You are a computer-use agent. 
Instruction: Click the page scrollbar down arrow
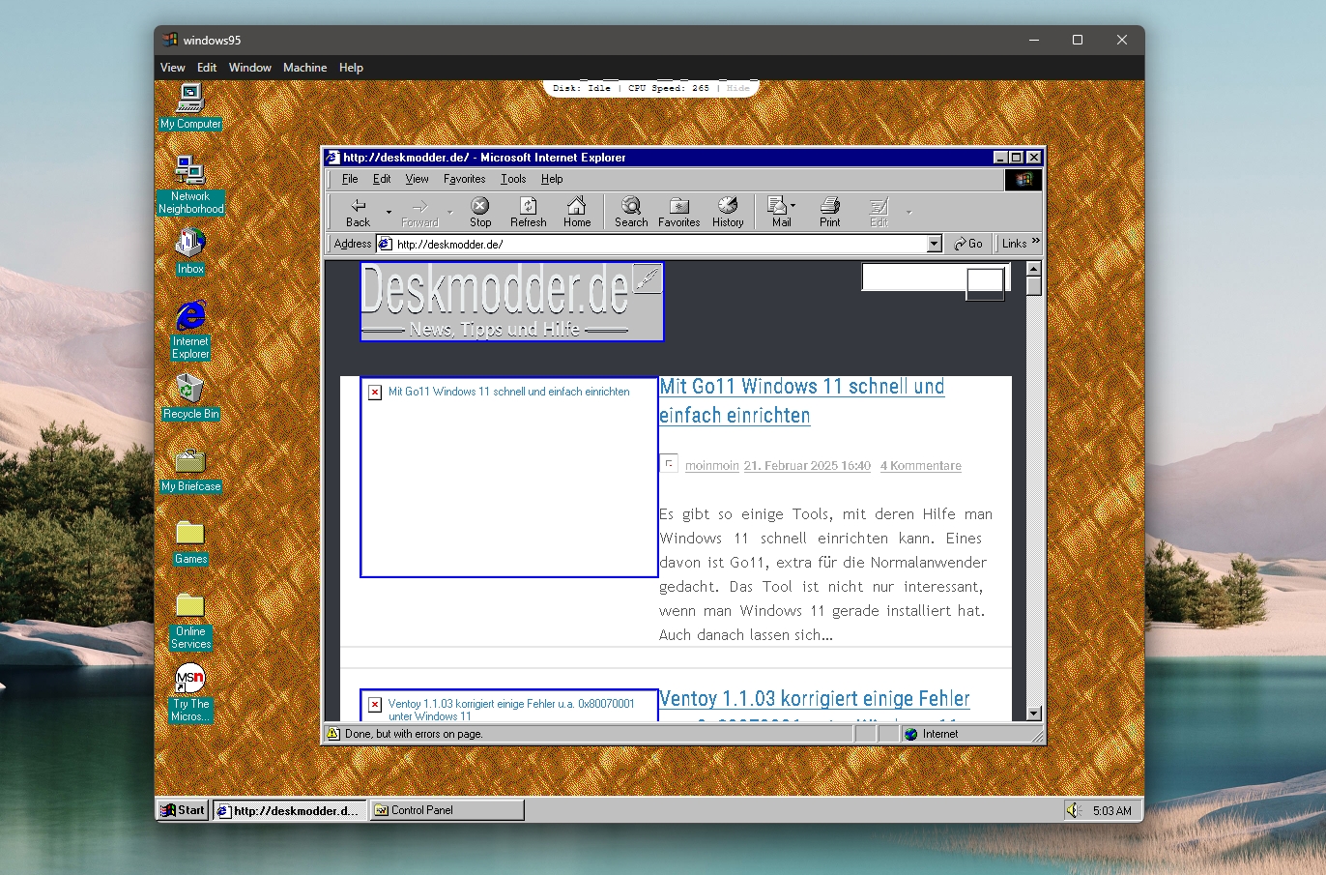coord(1034,714)
